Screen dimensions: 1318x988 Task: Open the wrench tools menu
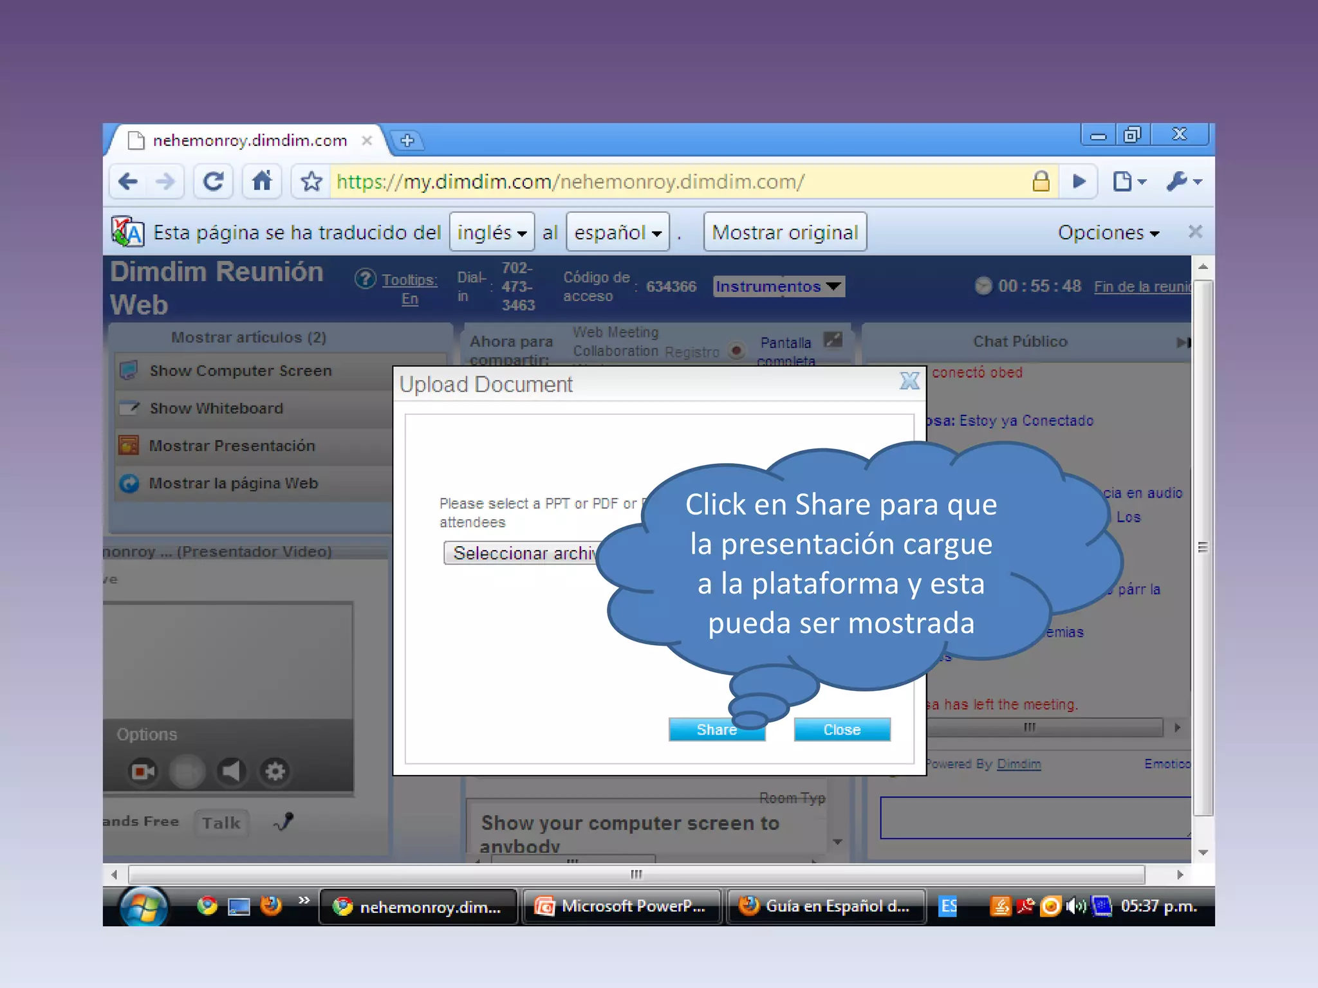(1184, 182)
